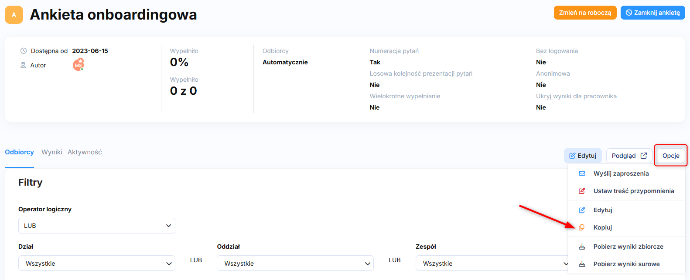This screenshot has height=280, width=690.
Task: Click the orange survey avatar icon labeled A
Action: click(14, 15)
